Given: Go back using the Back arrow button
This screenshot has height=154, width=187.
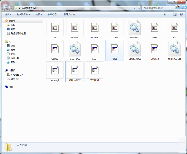Looking at the screenshot, I should pyautogui.click(x=4, y=8).
